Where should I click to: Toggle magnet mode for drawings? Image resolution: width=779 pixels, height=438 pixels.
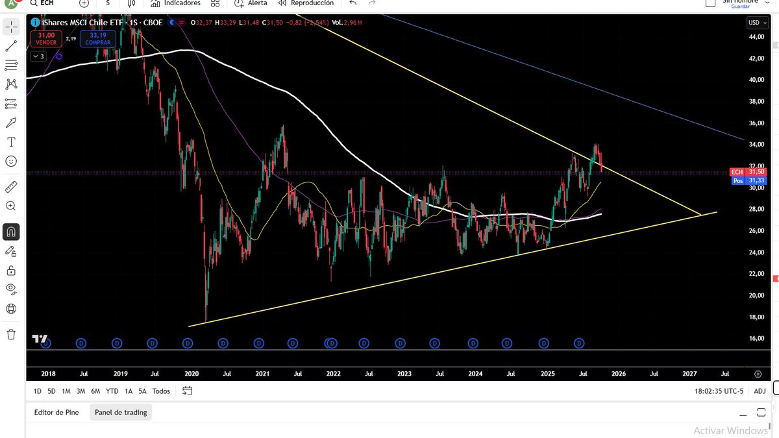coord(11,232)
